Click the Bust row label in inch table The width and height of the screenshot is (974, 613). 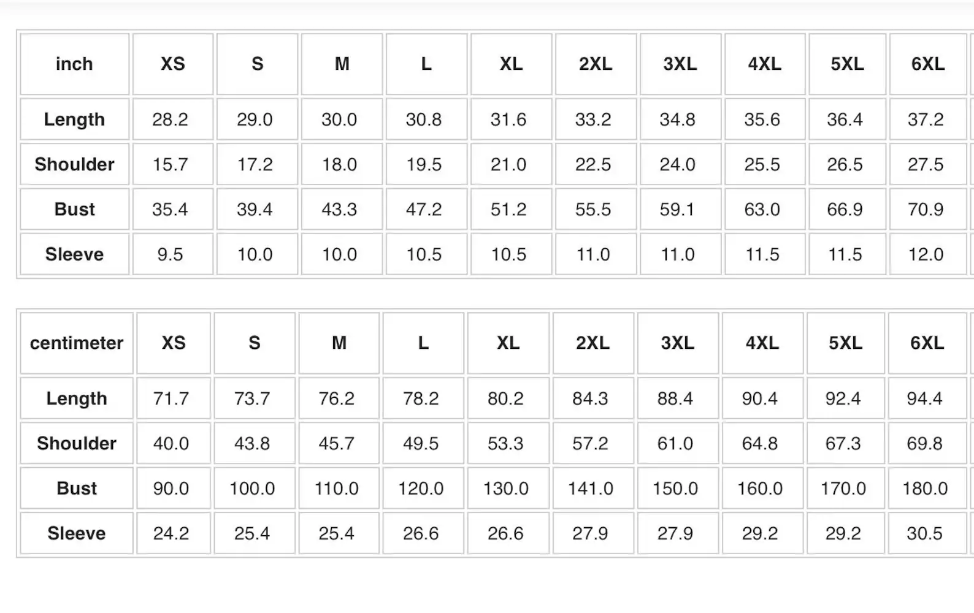[74, 209]
